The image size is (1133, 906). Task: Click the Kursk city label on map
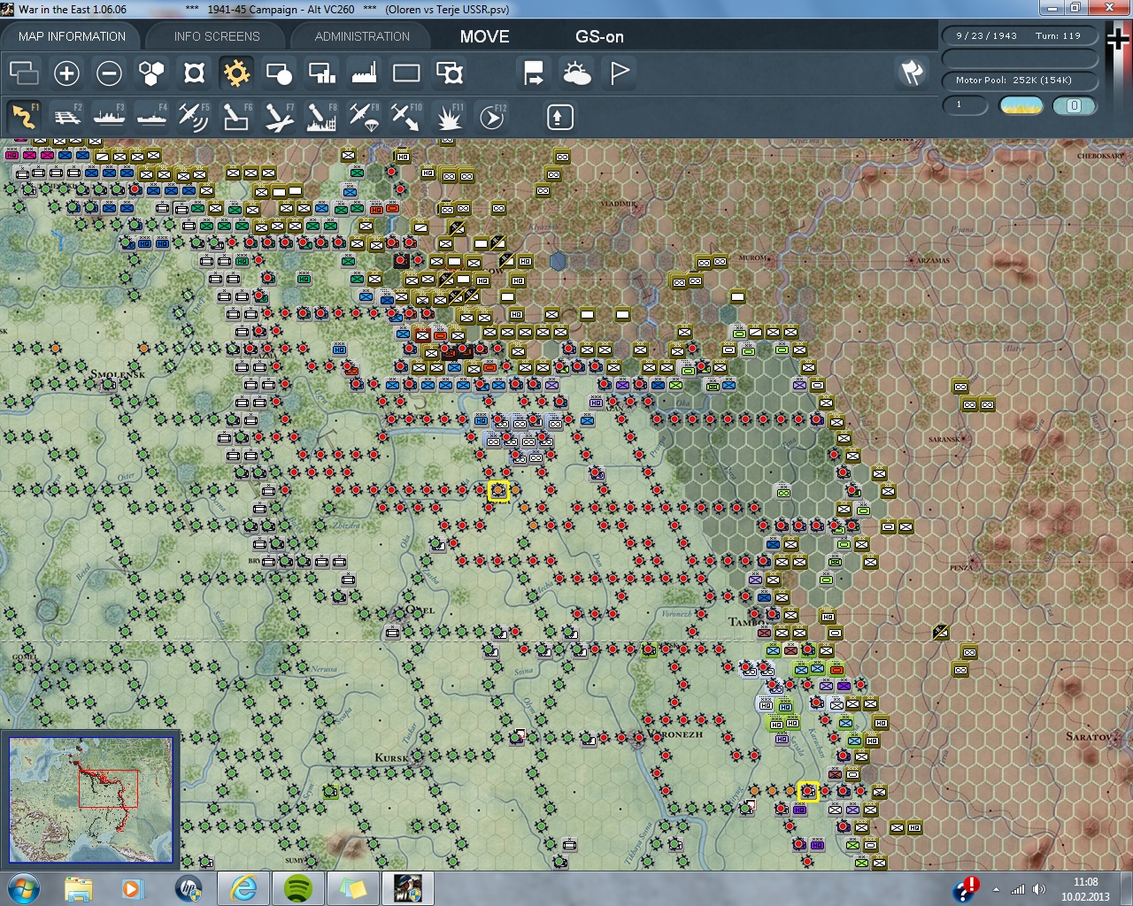tap(392, 757)
